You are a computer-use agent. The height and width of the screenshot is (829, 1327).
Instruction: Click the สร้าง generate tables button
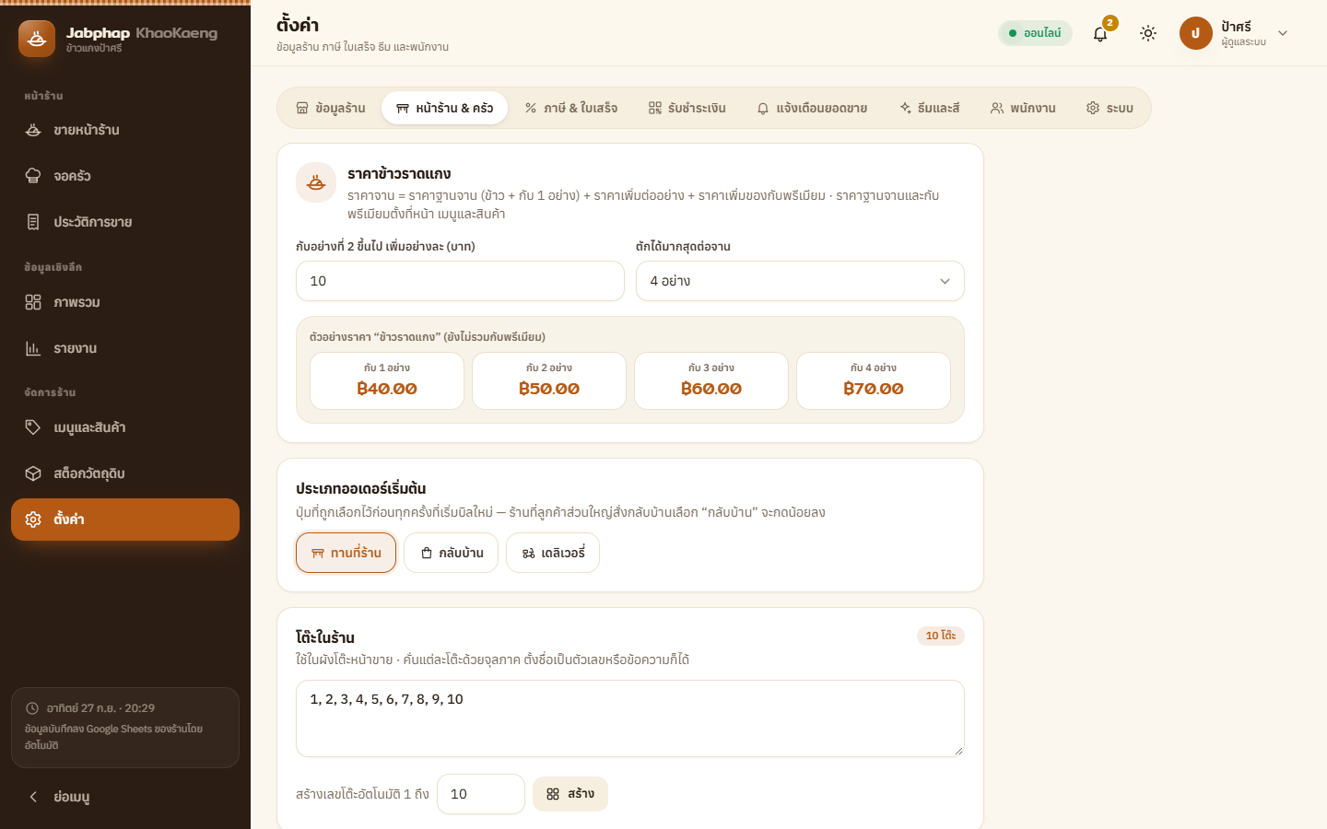pyautogui.click(x=570, y=794)
